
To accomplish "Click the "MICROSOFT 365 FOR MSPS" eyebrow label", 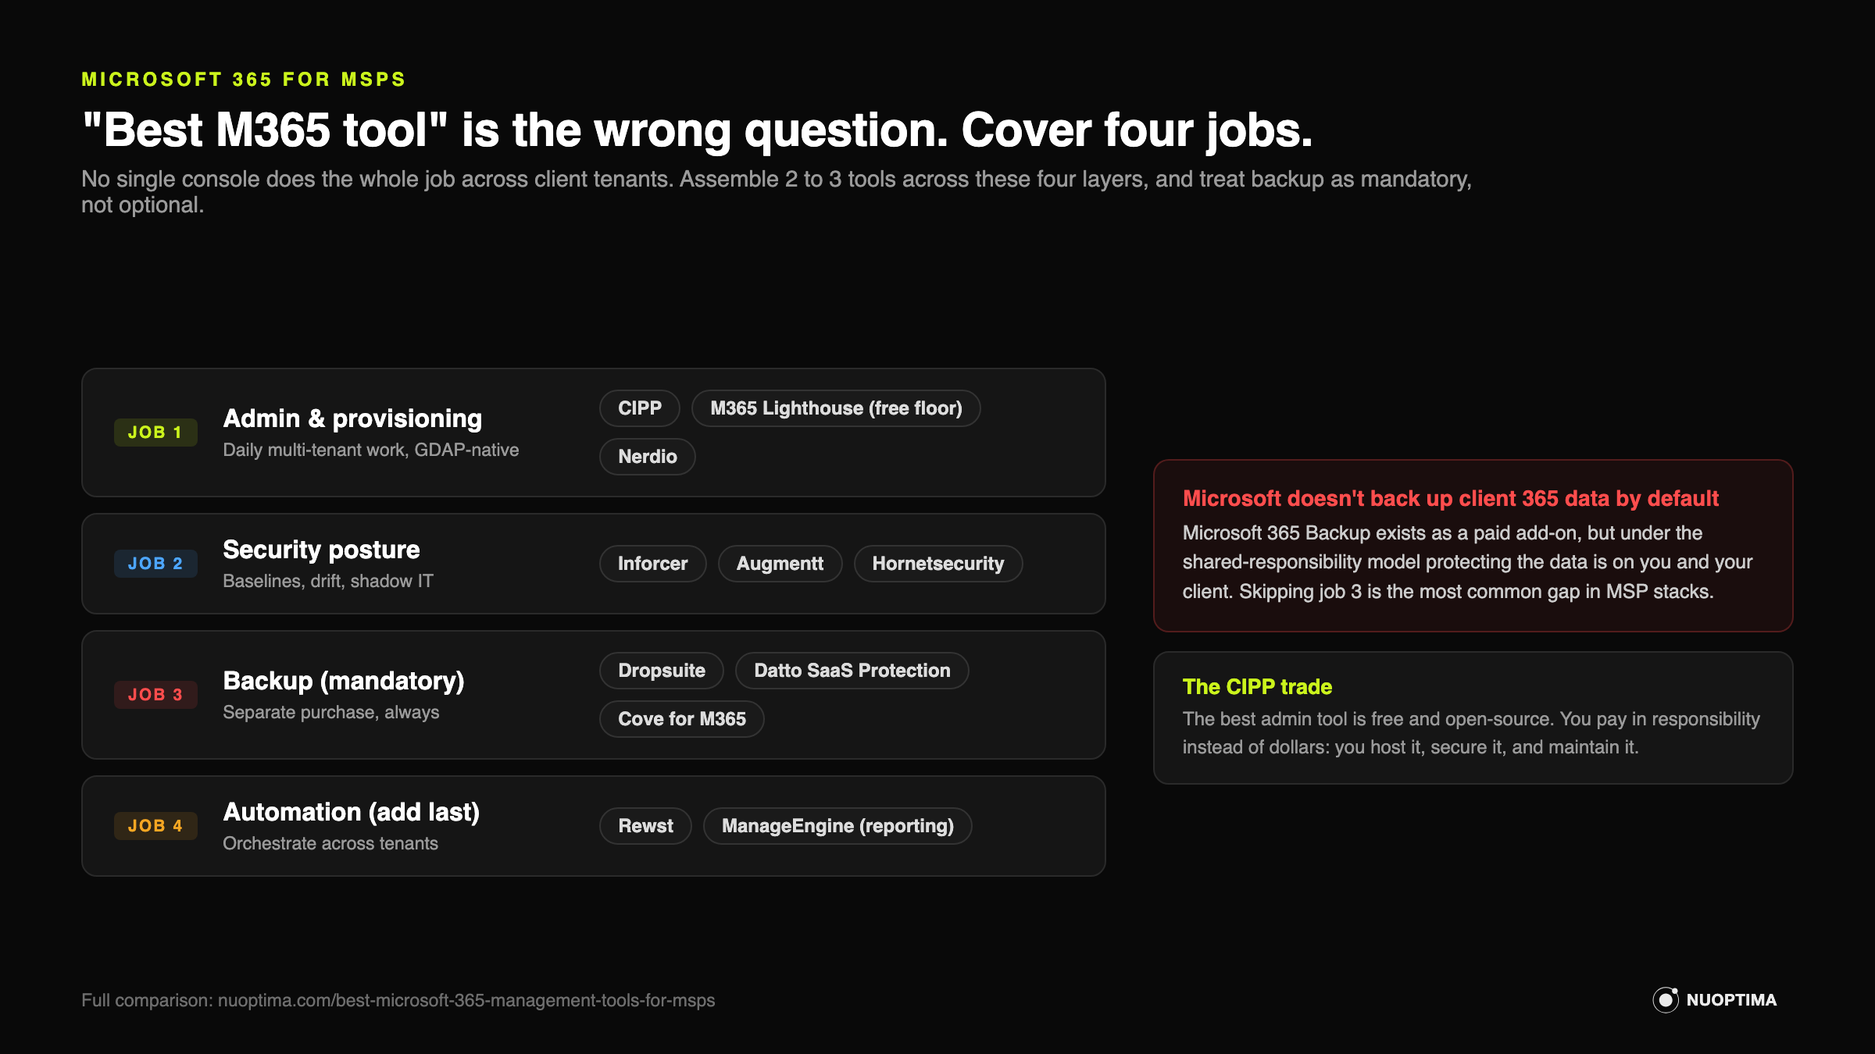I will [244, 80].
